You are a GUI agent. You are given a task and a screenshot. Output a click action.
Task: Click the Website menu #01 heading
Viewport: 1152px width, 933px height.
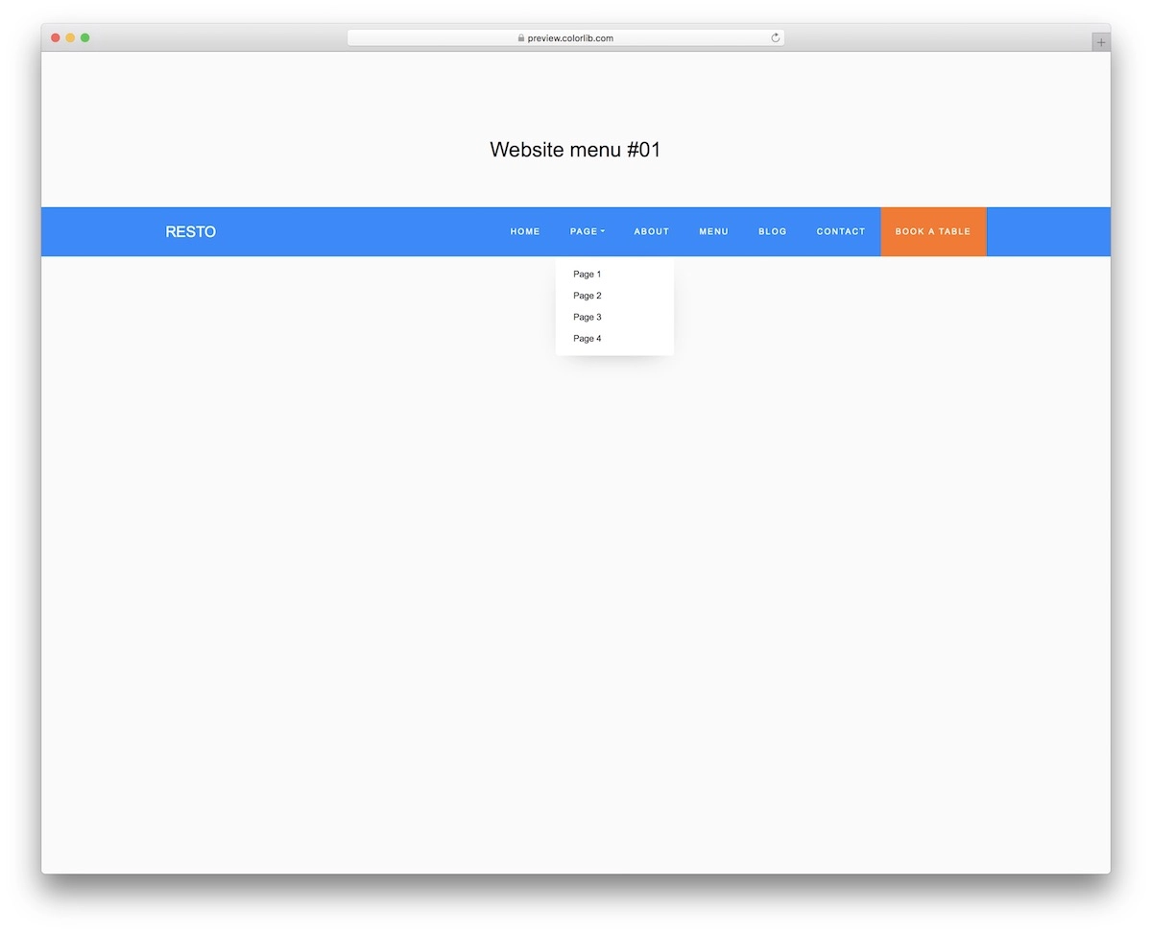pyautogui.click(x=575, y=150)
